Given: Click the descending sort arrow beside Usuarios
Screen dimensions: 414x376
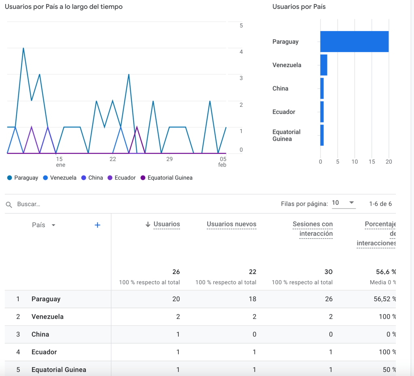Looking at the screenshot, I should tap(148, 224).
